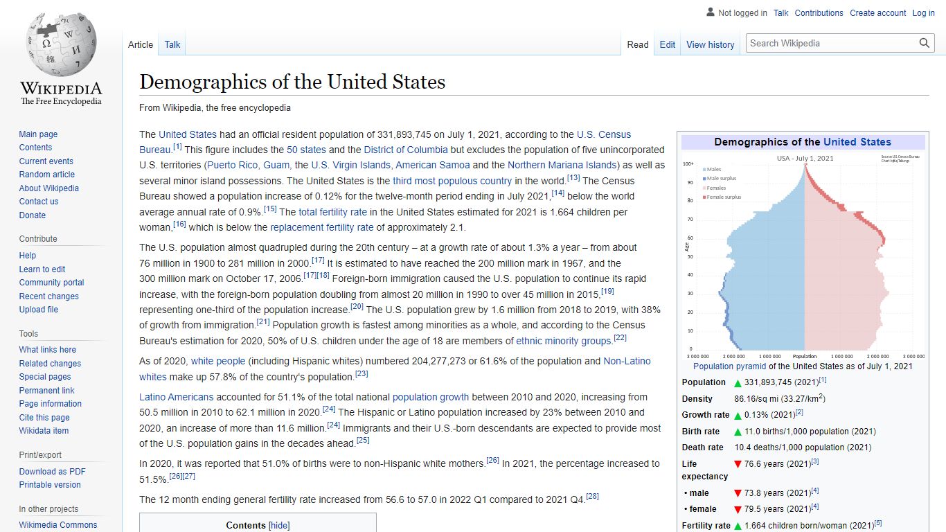Open Contents in sidebar
Image resolution: width=946 pixels, height=532 pixels.
(35, 148)
